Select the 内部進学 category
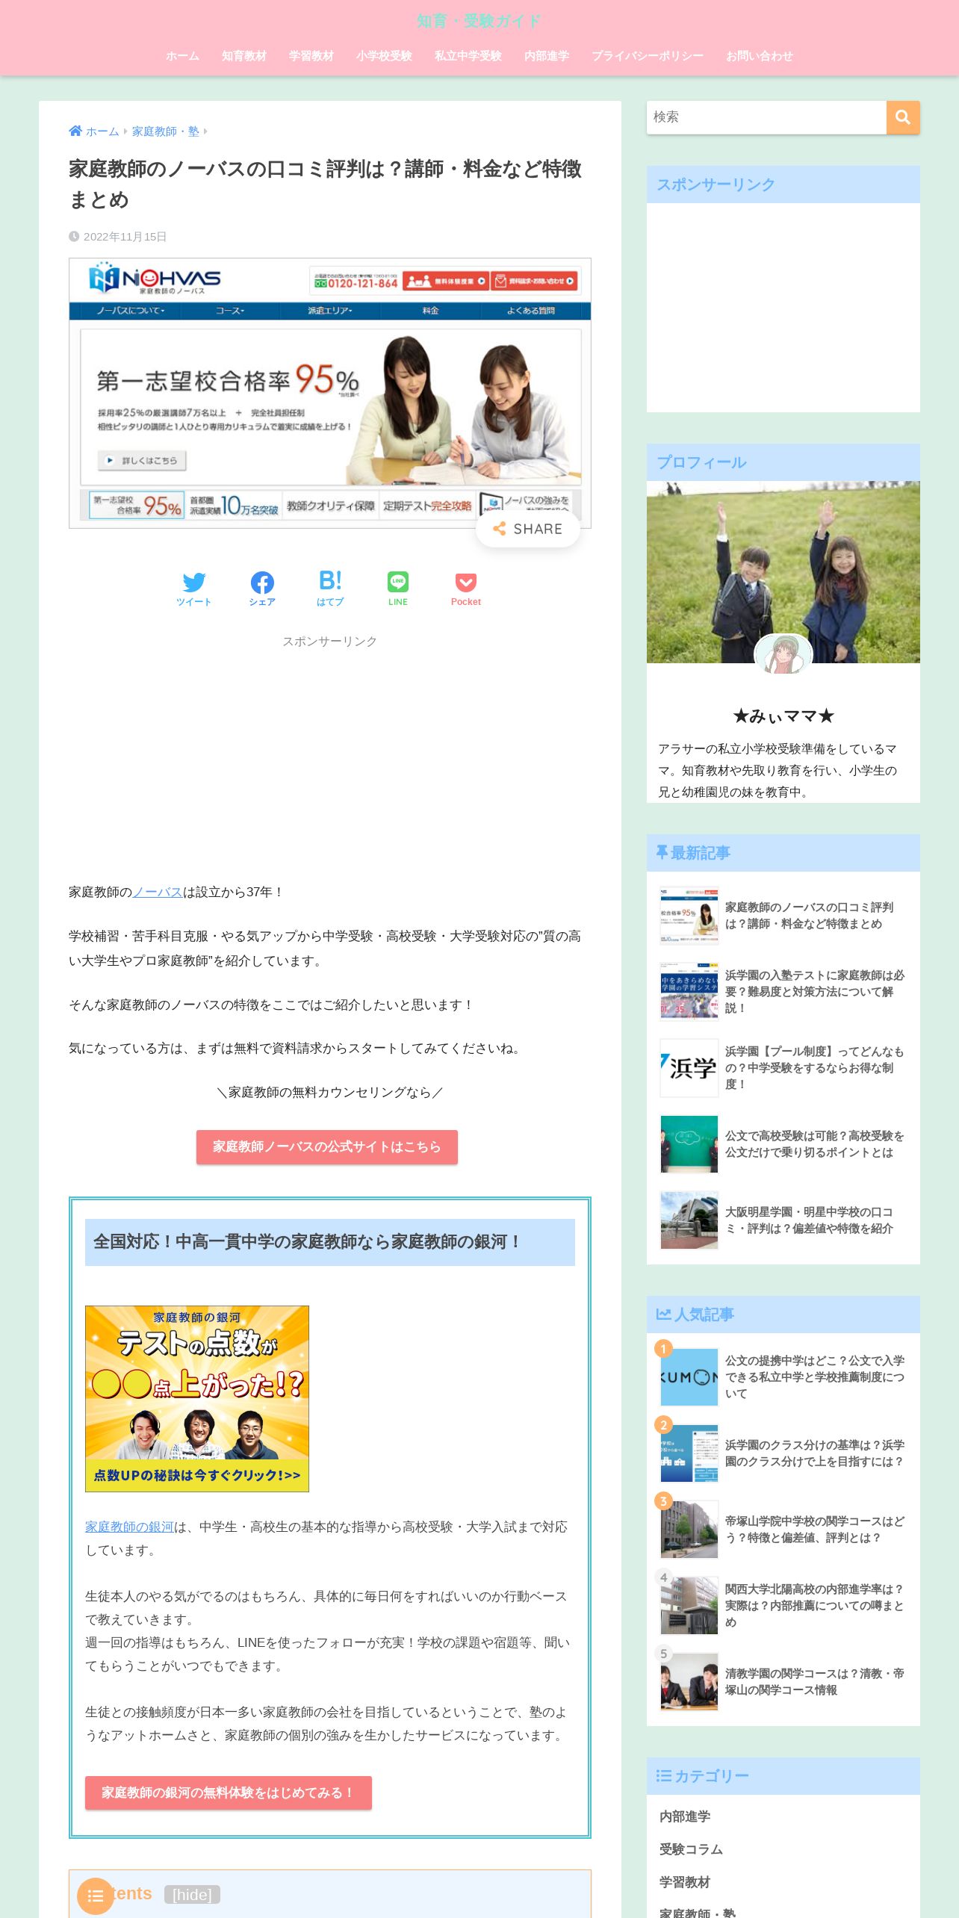Screen dimensions: 959x1918 pos(685,1816)
